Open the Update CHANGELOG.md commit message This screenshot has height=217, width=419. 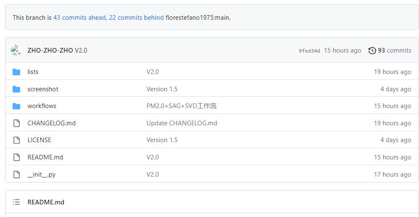[182, 123]
